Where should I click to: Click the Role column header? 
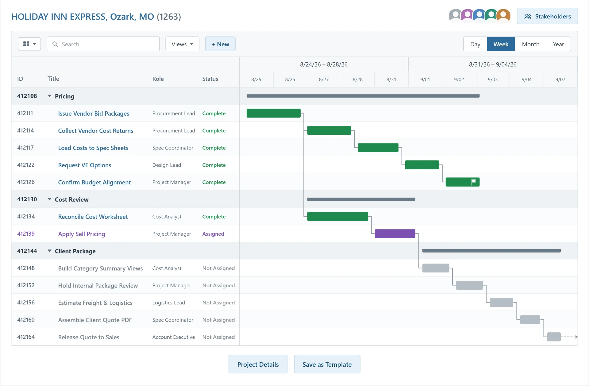point(158,79)
